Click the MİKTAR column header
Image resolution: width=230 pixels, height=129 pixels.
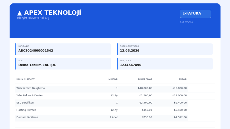(x=113, y=79)
